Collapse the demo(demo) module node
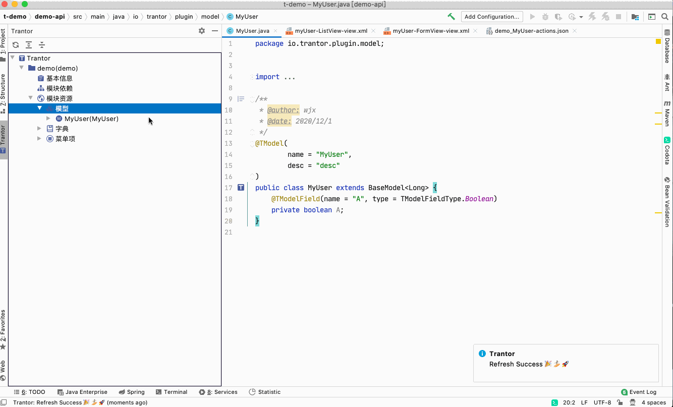Image resolution: width=673 pixels, height=407 pixels. 22,68
